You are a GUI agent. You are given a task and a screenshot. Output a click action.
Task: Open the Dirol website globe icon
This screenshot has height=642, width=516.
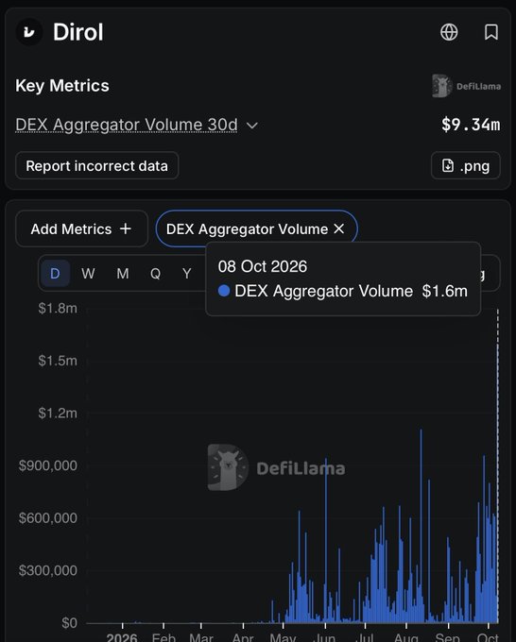coord(449,32)
